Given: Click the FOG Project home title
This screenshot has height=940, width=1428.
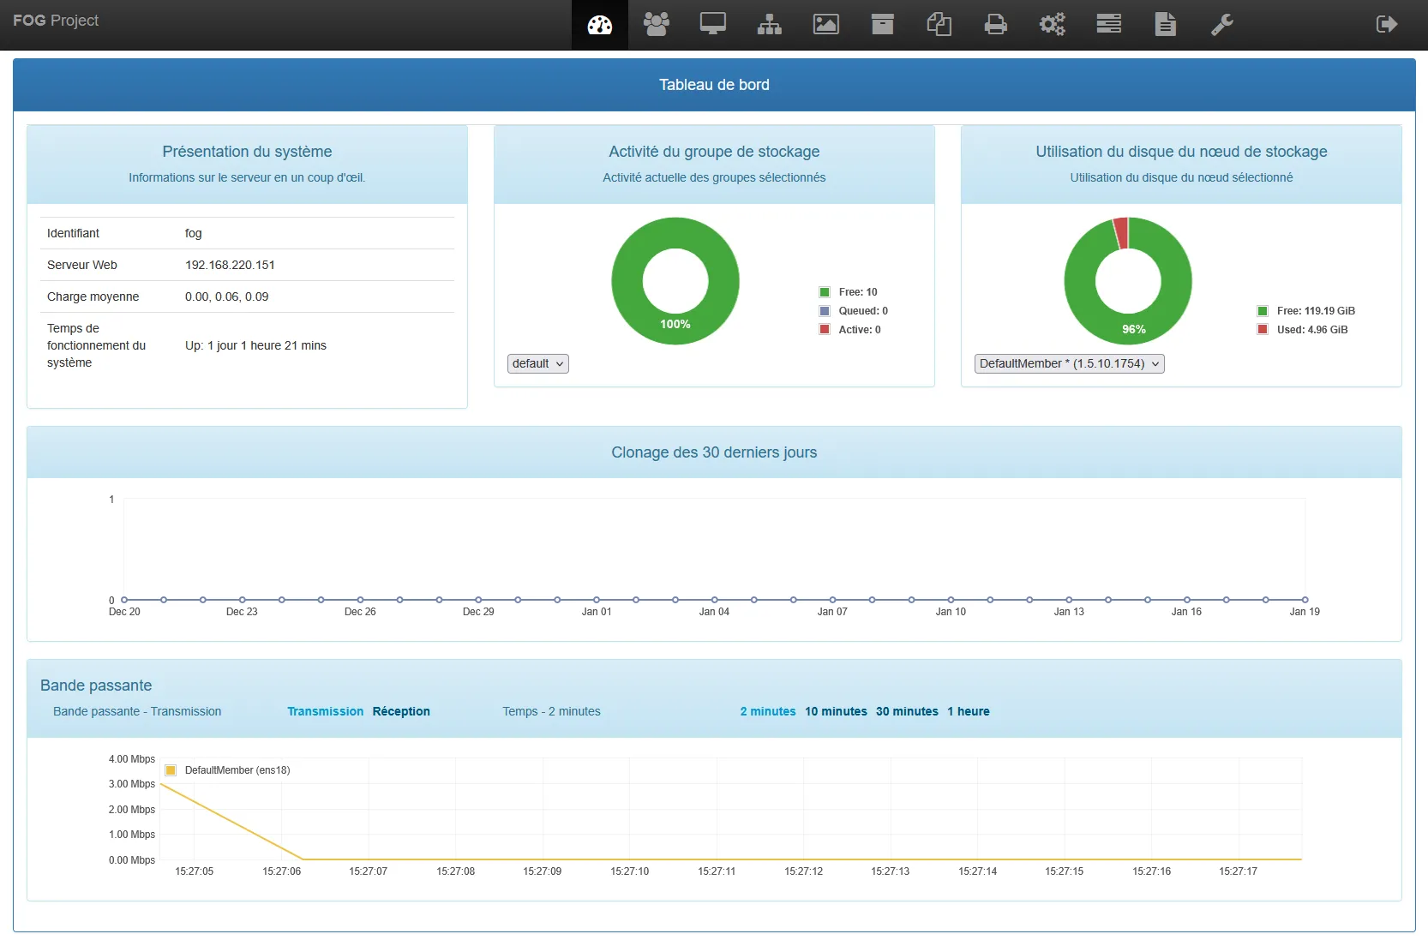Looking at the screenshot, I should pos(56,21).
